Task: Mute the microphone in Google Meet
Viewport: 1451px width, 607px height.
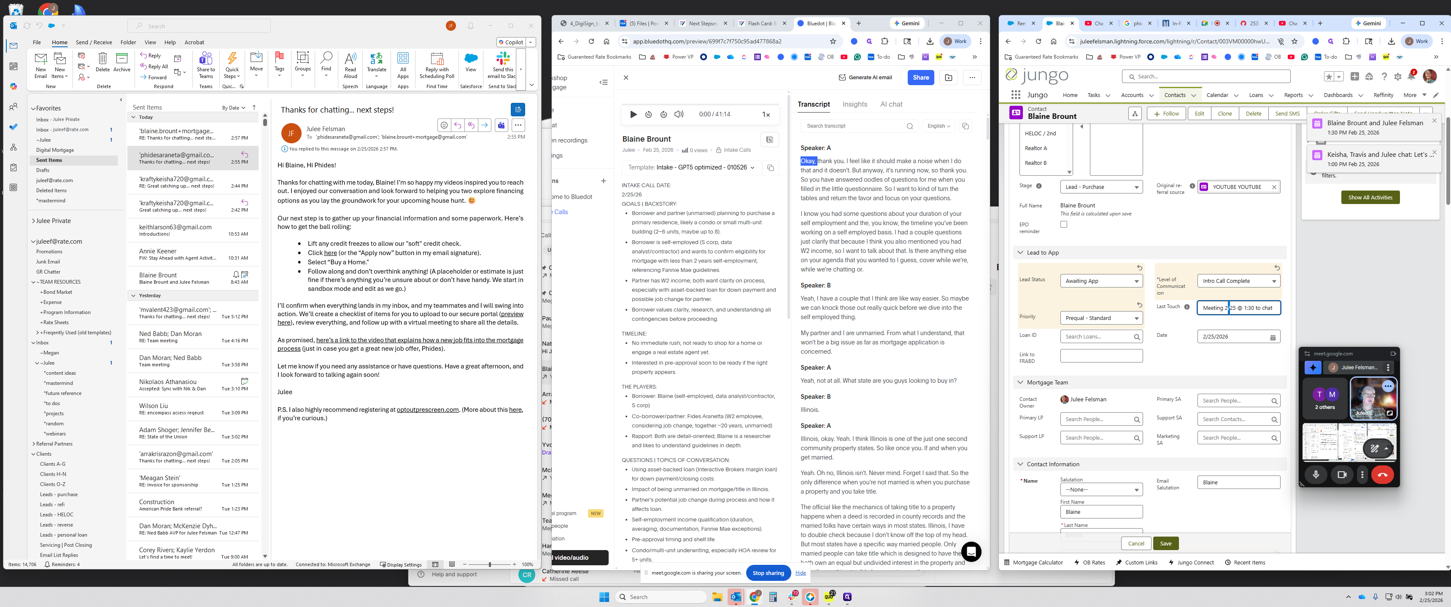Action: 1316,475
